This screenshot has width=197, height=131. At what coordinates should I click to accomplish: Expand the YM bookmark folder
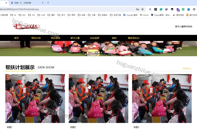click(x=31, y=15)
